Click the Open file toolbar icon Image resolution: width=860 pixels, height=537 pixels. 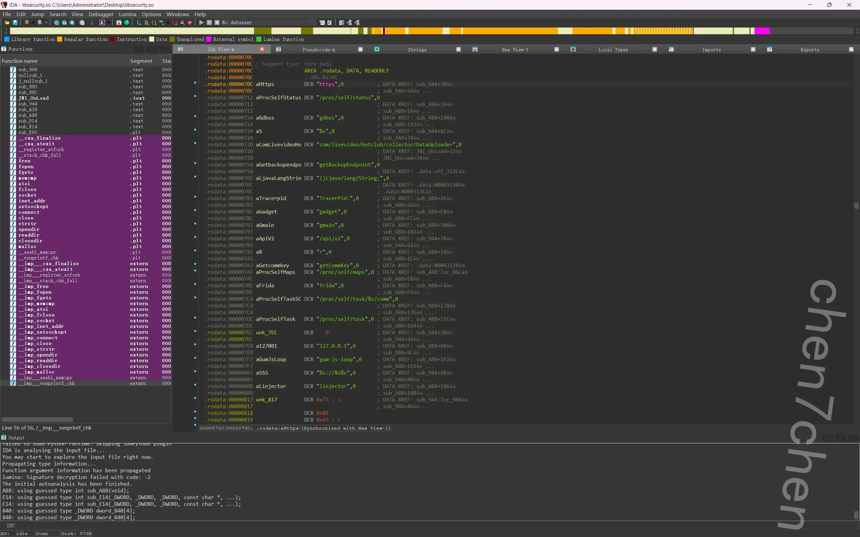[7, 22]
